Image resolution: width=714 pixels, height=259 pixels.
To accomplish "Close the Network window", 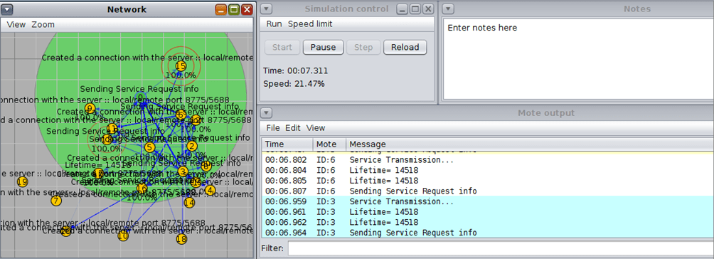I will point(247,9).
